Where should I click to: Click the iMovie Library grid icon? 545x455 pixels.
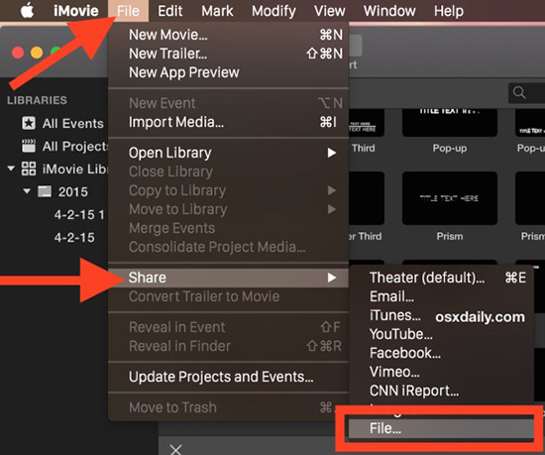click(x=29, y=169)
